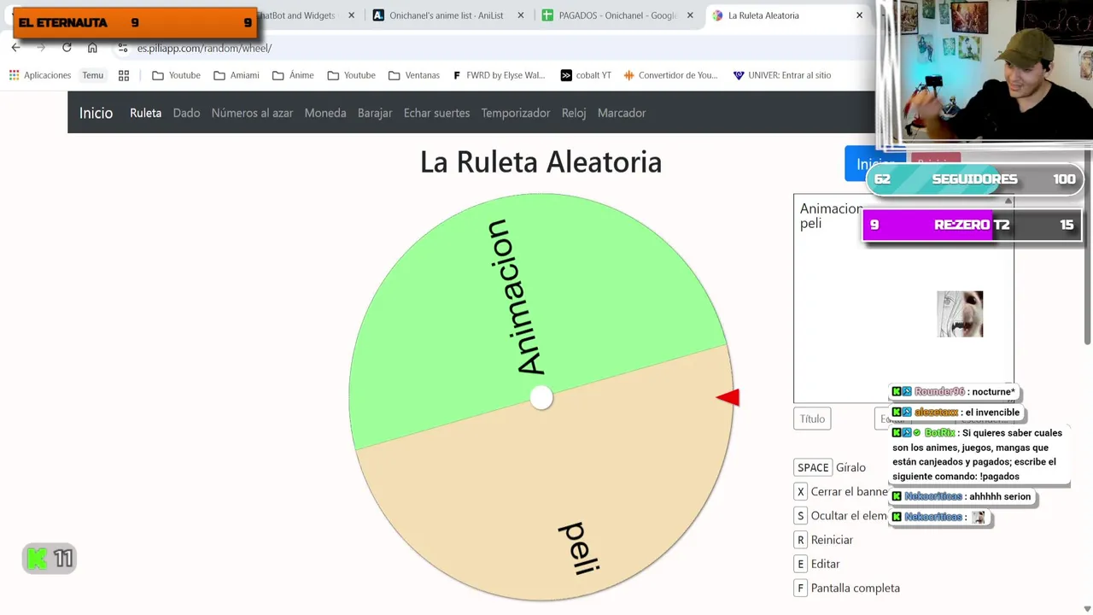Open the Barajar page
1093x615 pixels.
point(375,113)
